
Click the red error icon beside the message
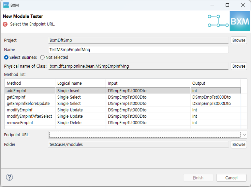click(x=5, y=24)
